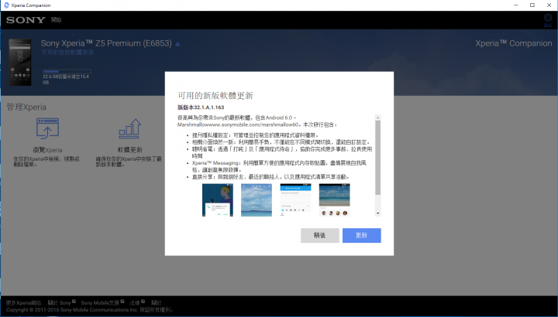Click the external link icon beside 關於 Sony
Screen dimensions: 558x317
coord(74,302)
